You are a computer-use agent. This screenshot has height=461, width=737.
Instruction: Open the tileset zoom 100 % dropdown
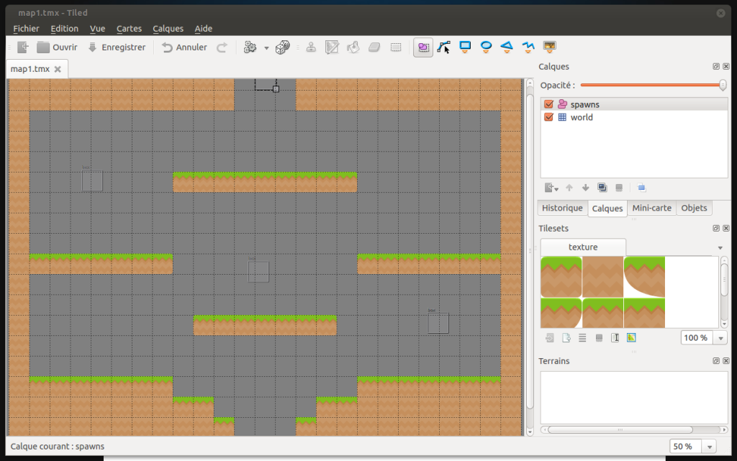tap(720, 338)
